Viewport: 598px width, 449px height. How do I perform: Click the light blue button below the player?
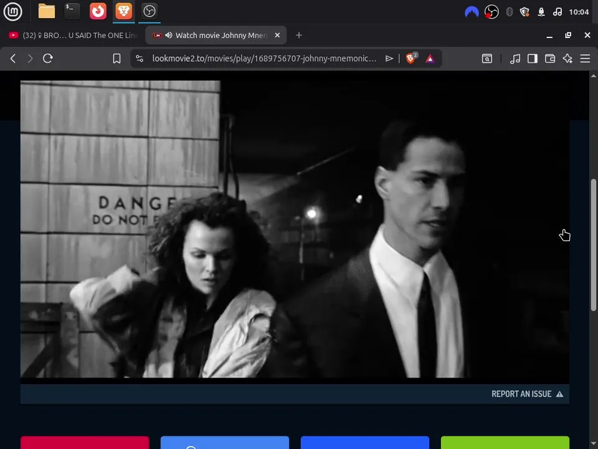225,443
